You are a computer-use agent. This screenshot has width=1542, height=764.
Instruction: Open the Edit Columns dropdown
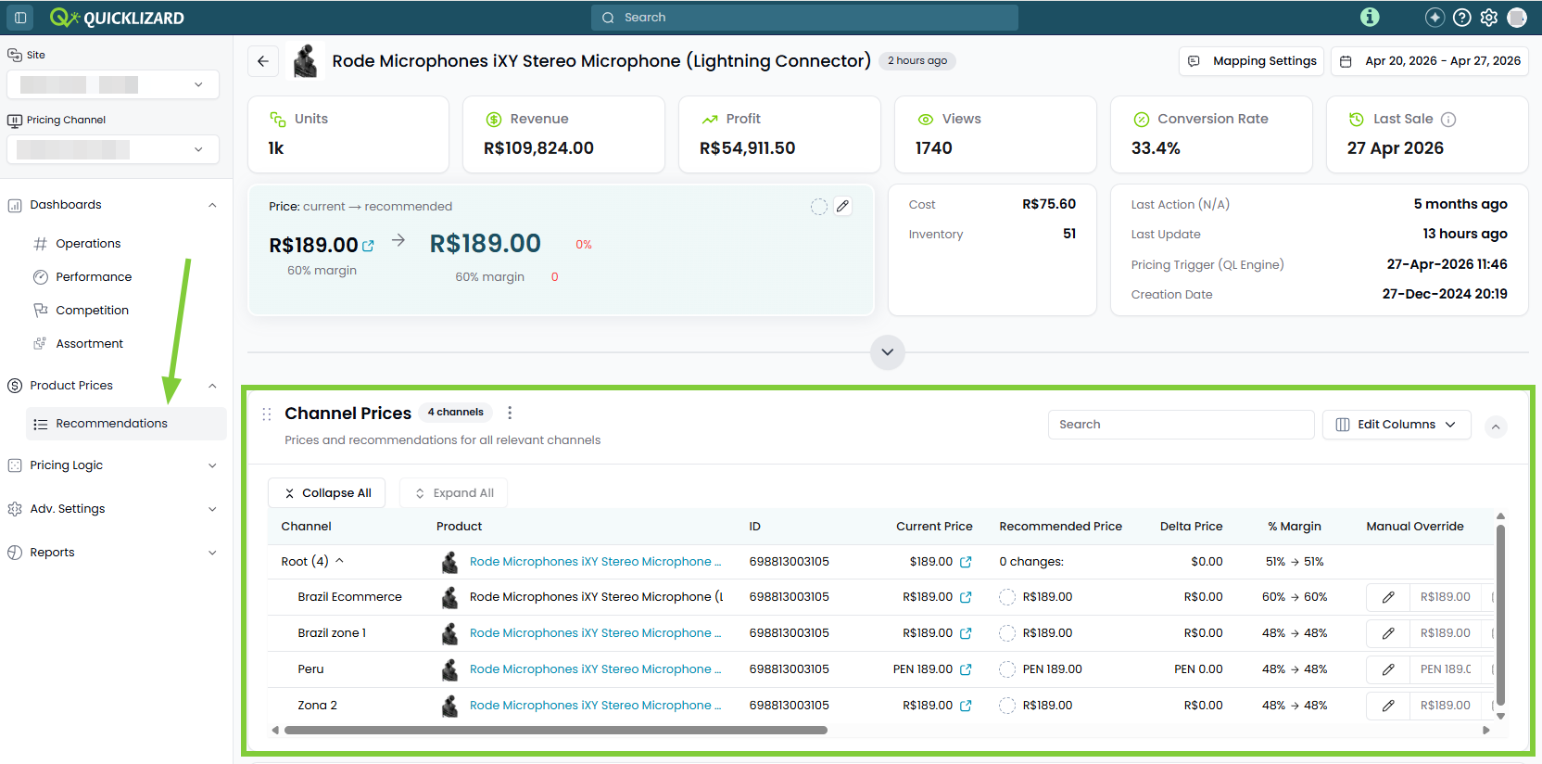1397,425
